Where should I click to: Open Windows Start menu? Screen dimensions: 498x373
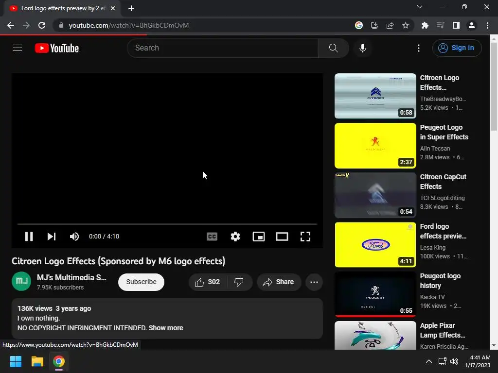point(16,361)
